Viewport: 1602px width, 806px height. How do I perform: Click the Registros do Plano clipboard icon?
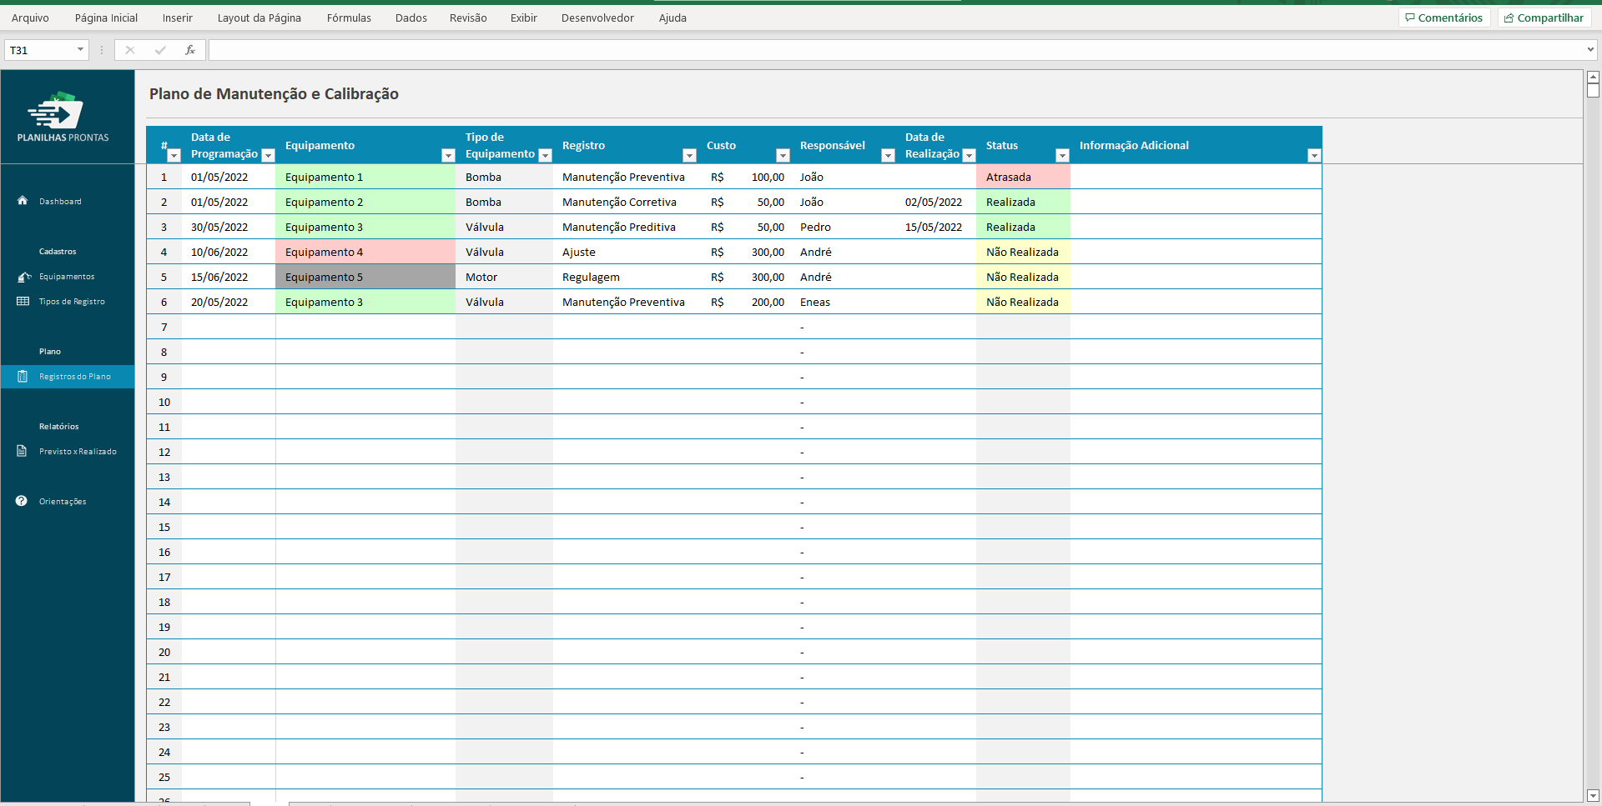[x=23, y=377]
